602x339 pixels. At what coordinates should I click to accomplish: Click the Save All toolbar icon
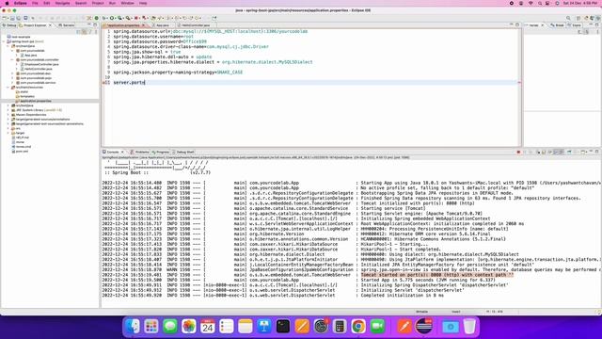[x=18, y=18]
